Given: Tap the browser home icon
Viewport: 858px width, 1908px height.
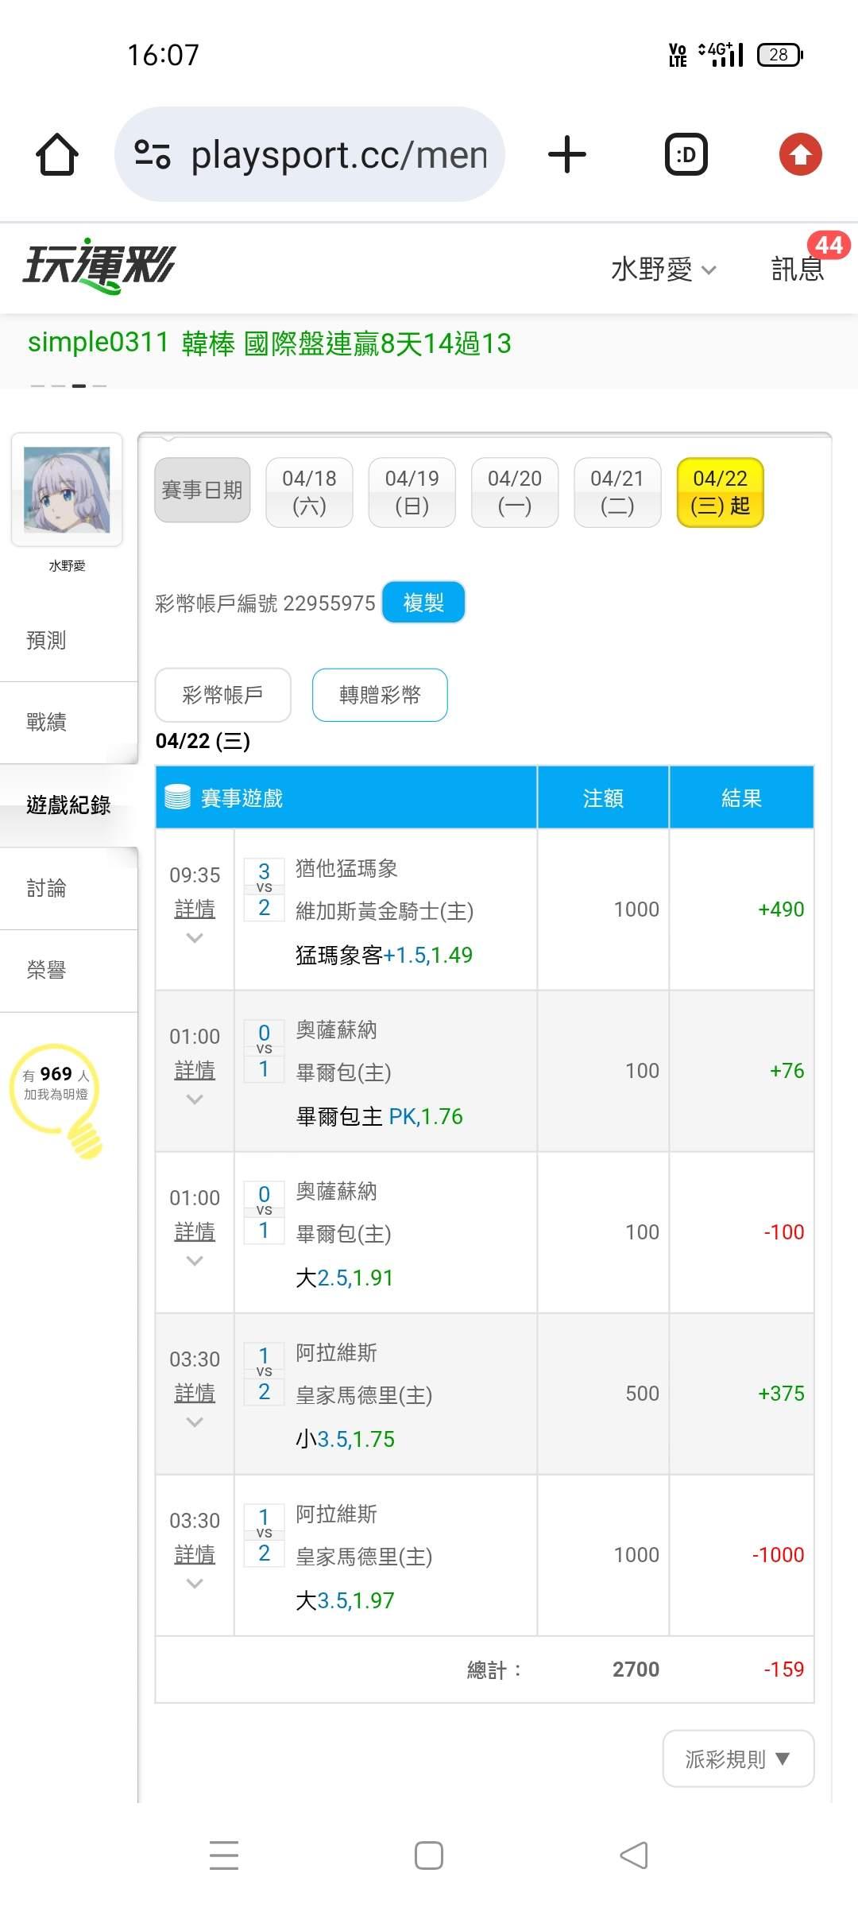Looking at the screenshot, I should (57, 154).
